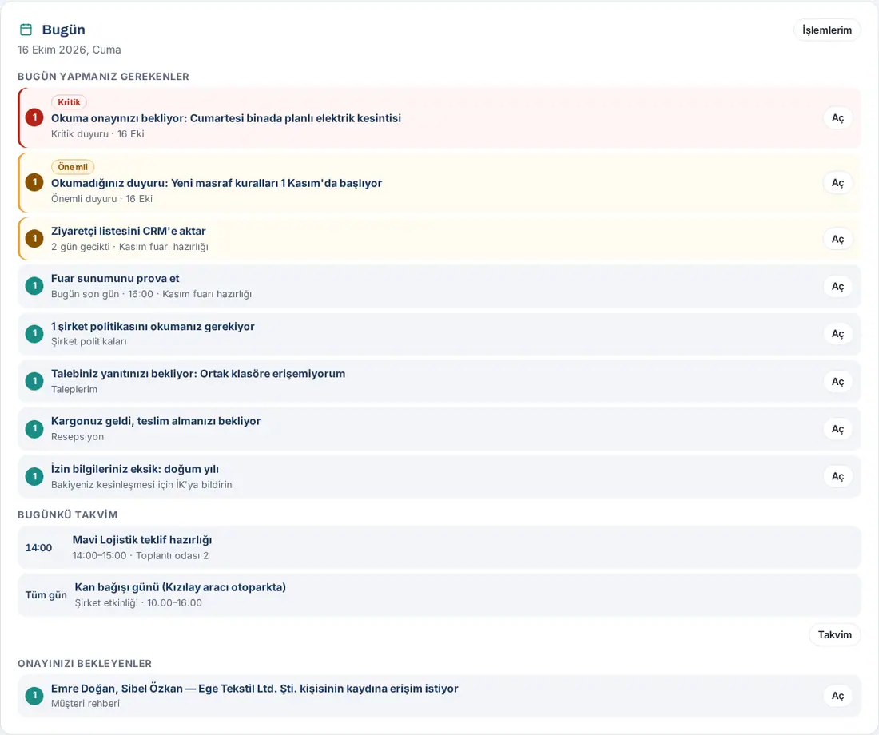Screen dimensions: 879x735
Task: Open the Ortak klasöre erişemiyorum request with Aç
Action: tap(837, 381)
